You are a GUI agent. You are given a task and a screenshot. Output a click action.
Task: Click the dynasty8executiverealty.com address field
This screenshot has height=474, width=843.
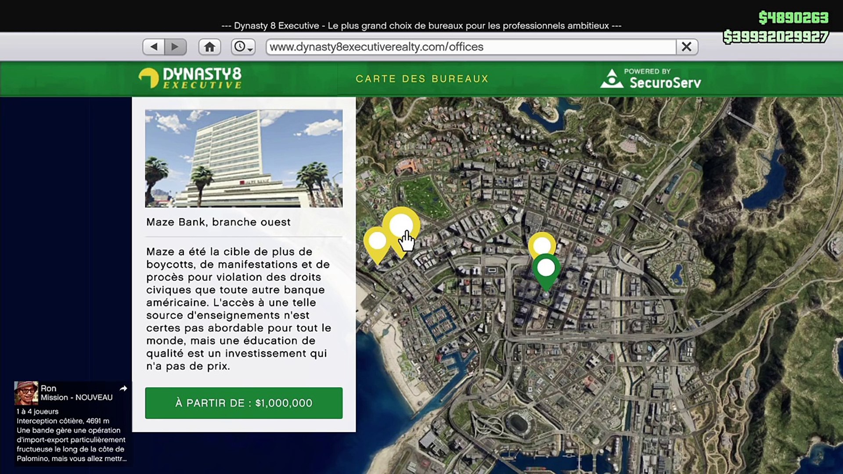pos(470,47)
